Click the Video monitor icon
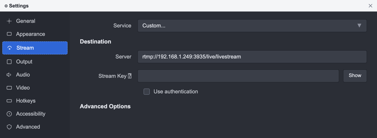The width and height of the screenshot is (377, 138). [x=9, y=88]
